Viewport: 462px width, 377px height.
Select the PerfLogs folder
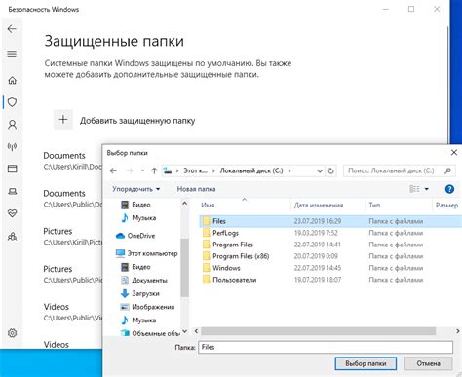pos(225,233)
